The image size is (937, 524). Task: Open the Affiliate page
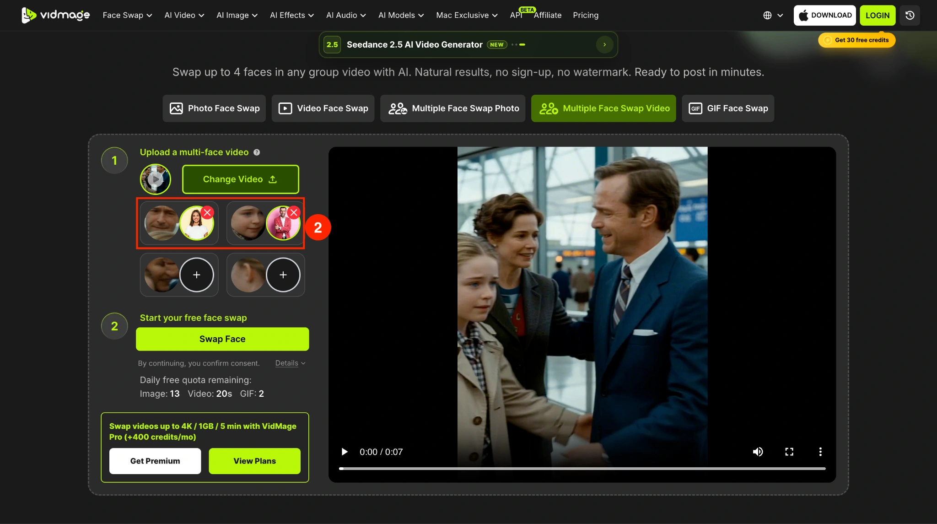[547, 15]
